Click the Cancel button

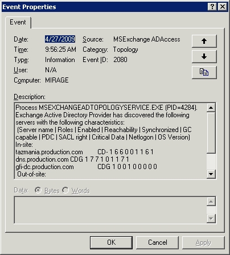click(x=158, y=242)
